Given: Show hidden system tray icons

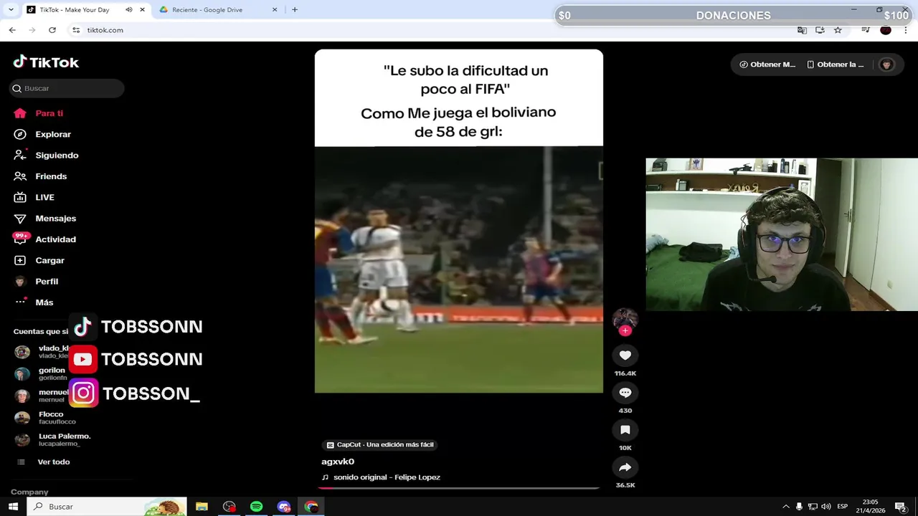Looking at the screenshot, I should click(786, 507).
